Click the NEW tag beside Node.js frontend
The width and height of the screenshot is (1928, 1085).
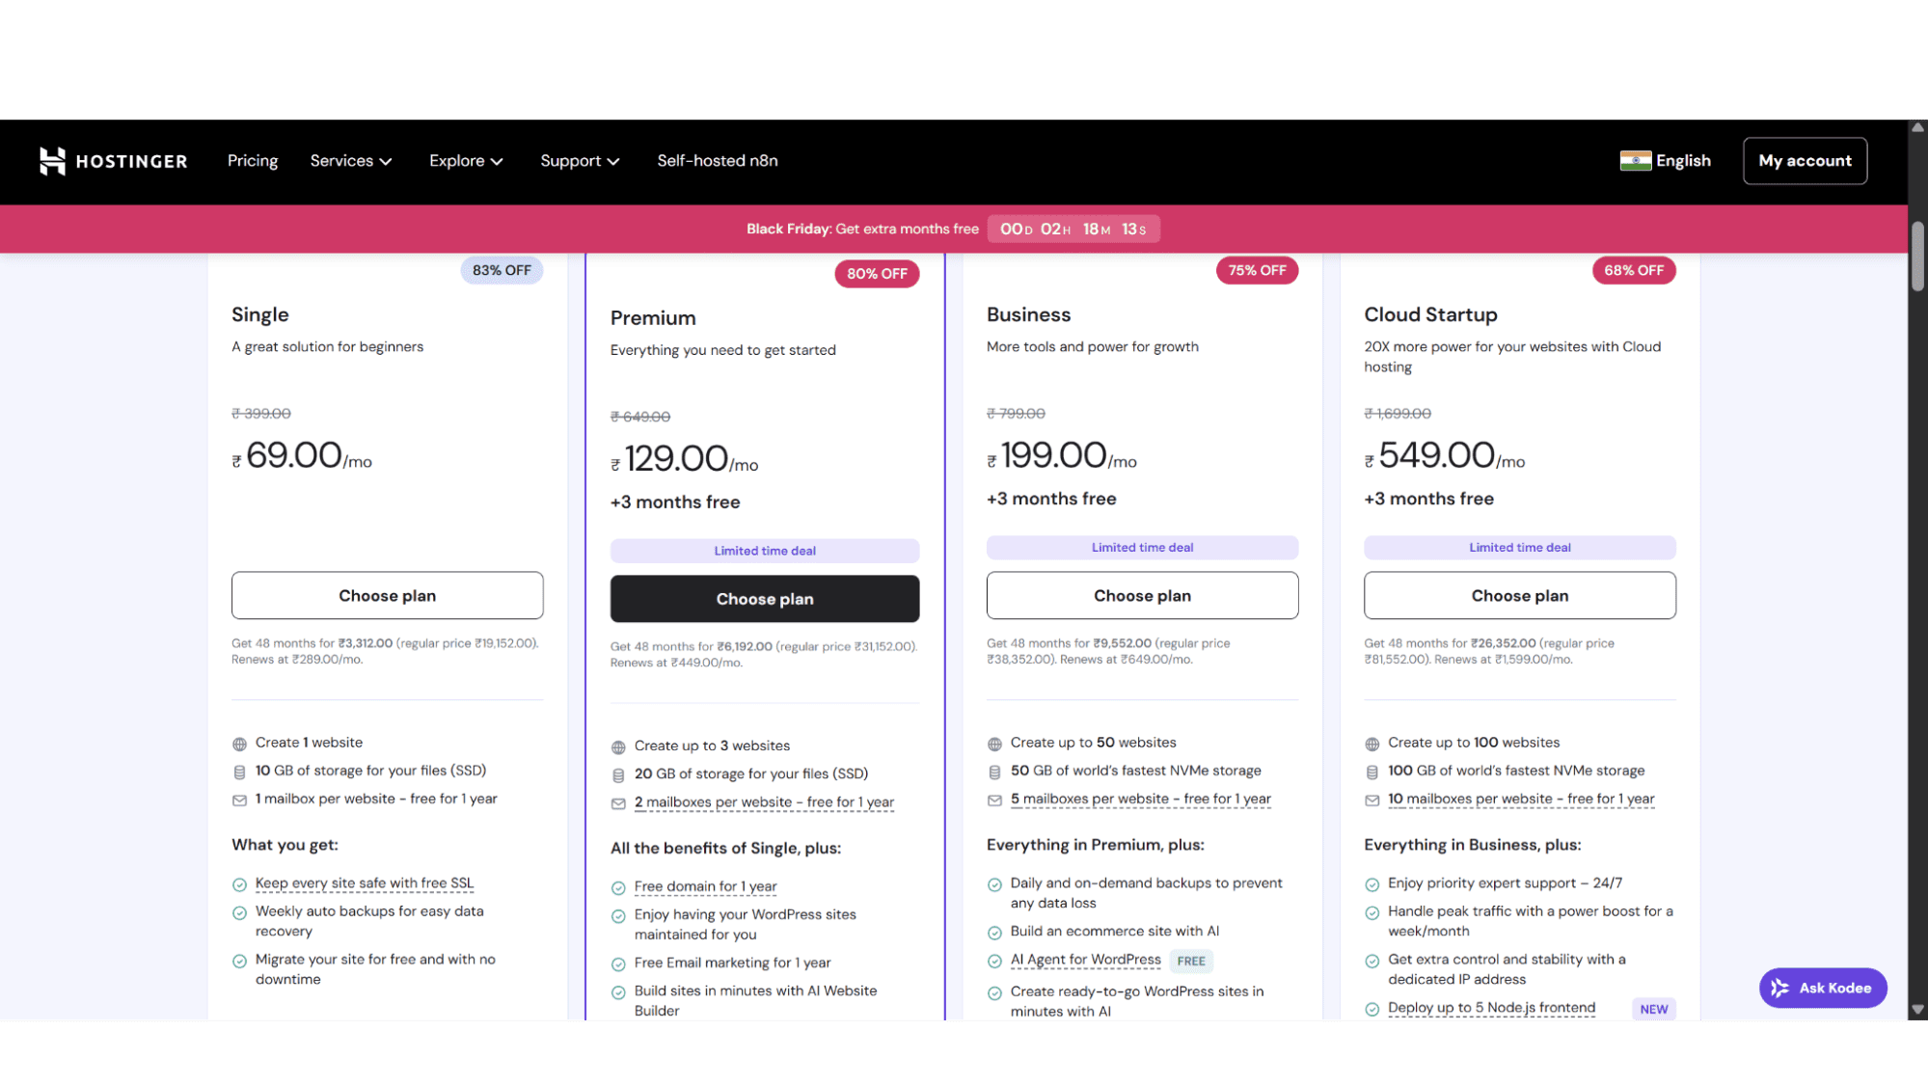click(1654, 1009)
